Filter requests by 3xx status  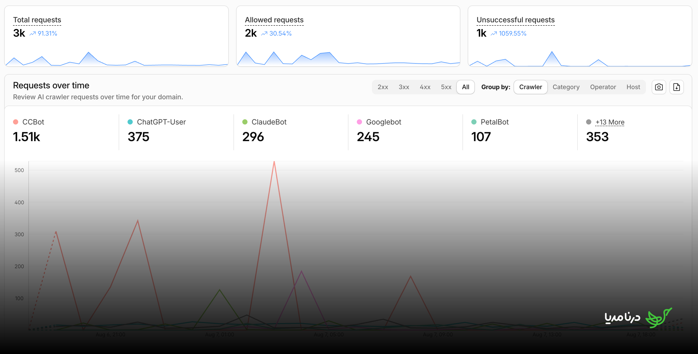pyautogui.click(x=404, y=87)
